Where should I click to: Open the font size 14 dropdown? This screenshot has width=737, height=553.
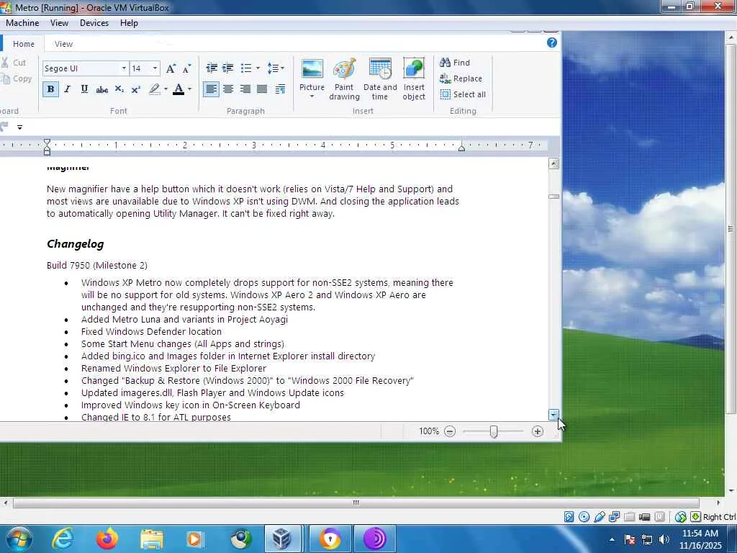[x=155, y=68]
